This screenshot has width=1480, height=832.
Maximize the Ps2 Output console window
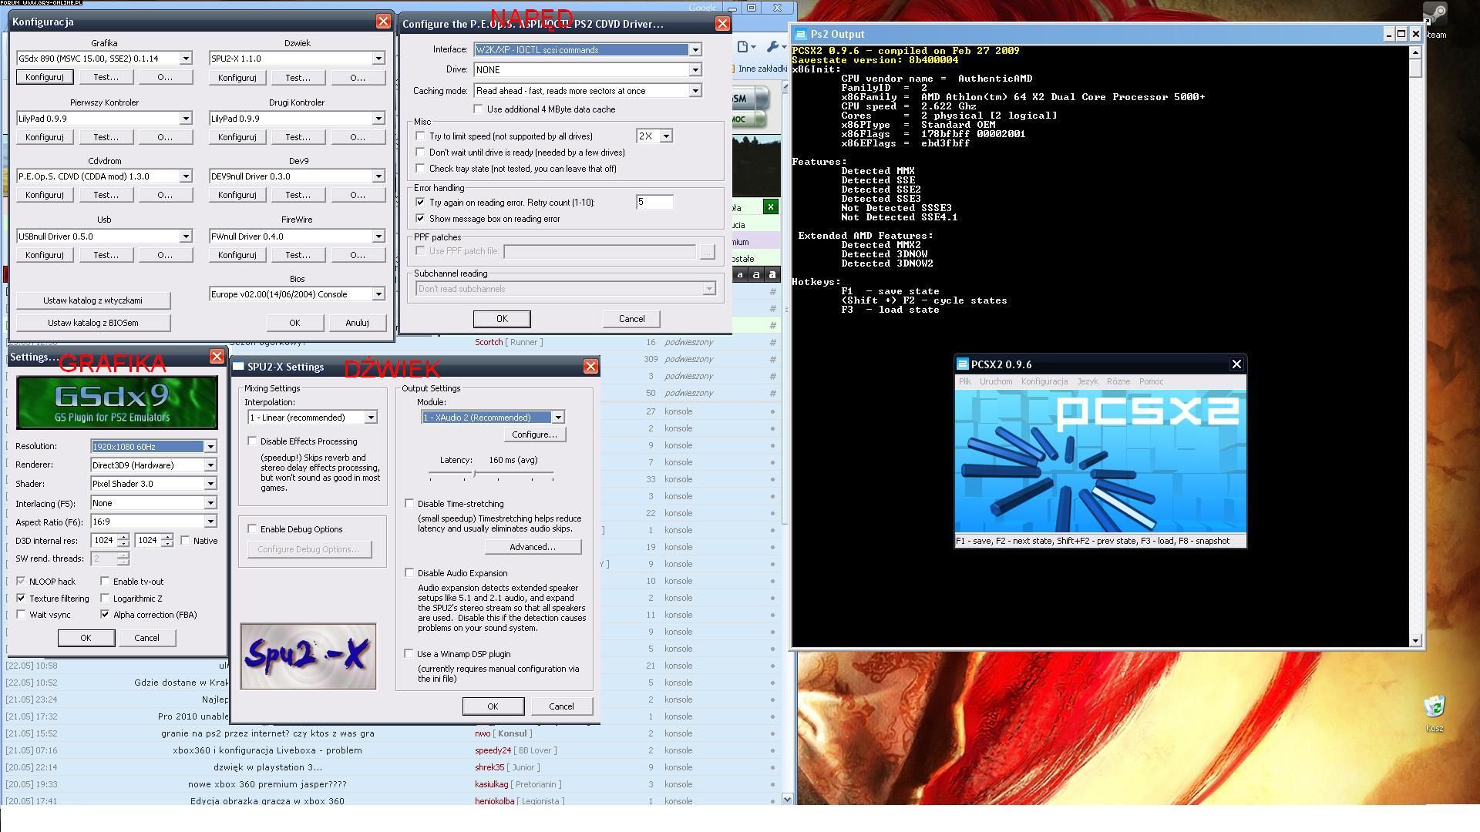(1401, 34)
